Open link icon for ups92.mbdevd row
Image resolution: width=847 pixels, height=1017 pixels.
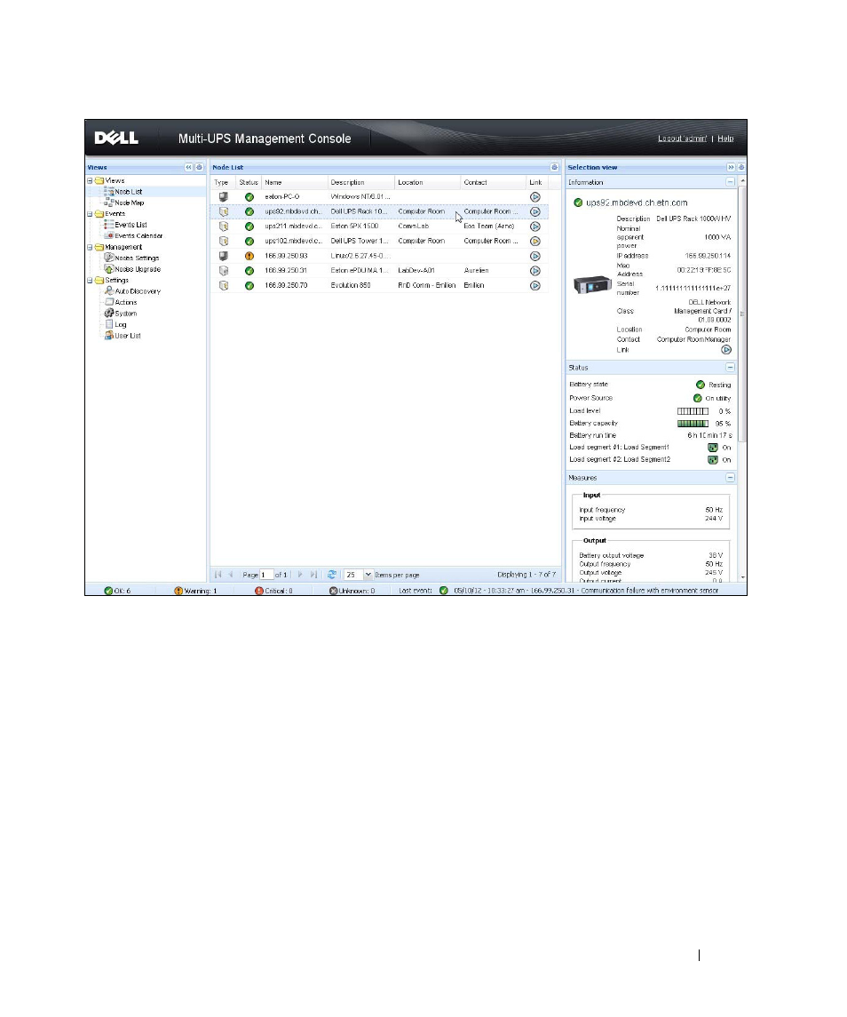(535, 212)
